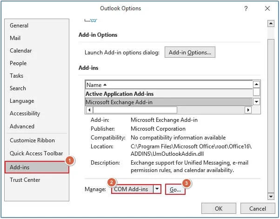Screen dimensions: 280x219
Task: Click the No compatibility information available text
Action: tap(178, 138)
